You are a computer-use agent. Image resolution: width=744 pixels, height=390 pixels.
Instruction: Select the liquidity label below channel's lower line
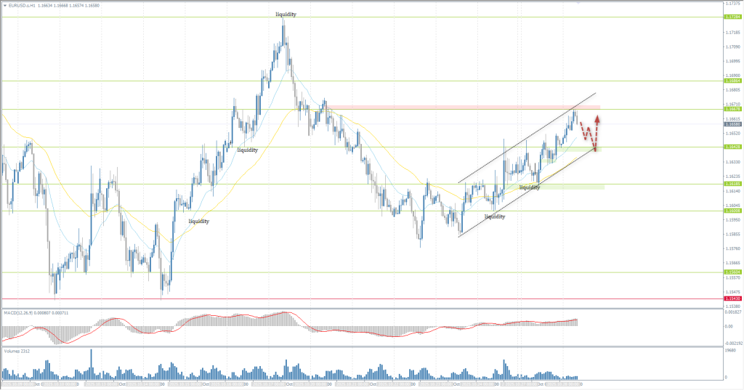coord(495,216)
